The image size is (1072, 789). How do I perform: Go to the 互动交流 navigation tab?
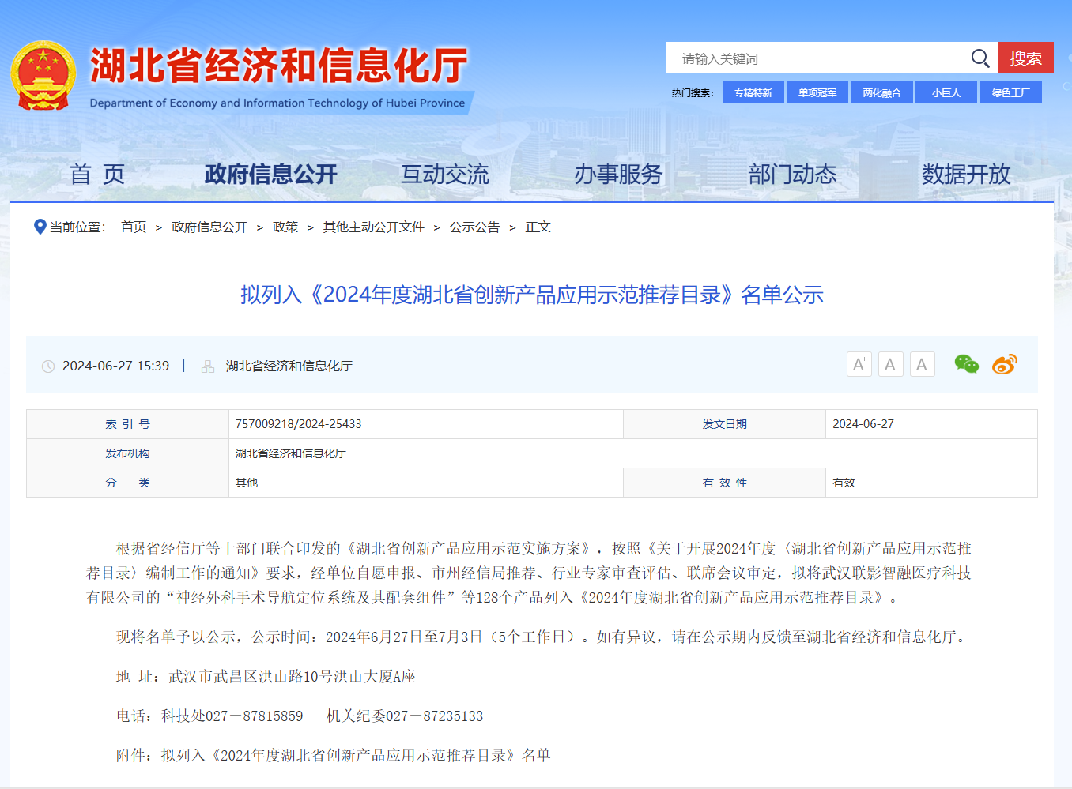click(x=444, y=175)
